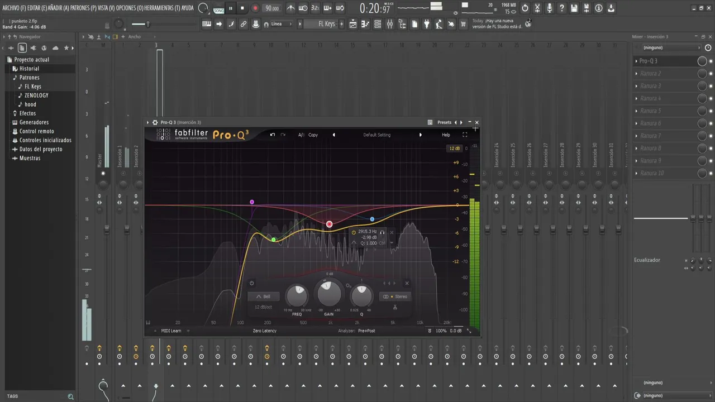This screenshot has width=715, height=402.
Task: Click the undo history circular arrow icon
Action: point(525,8)
